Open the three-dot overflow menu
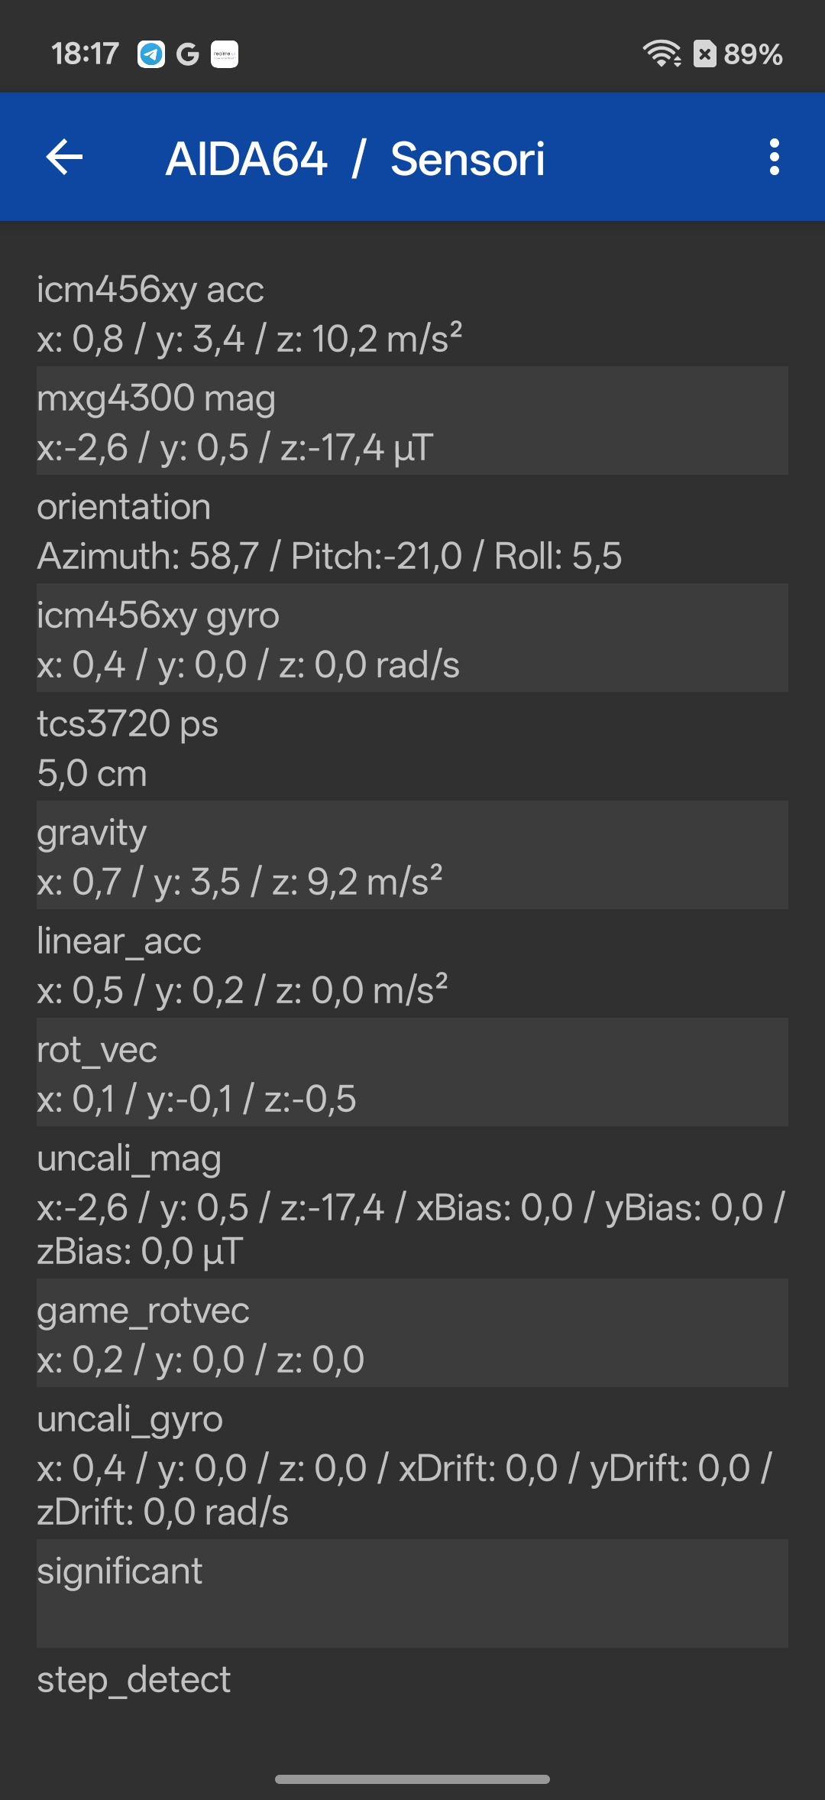Viewport: 825px width, 1800px height. tap(774, 158)
